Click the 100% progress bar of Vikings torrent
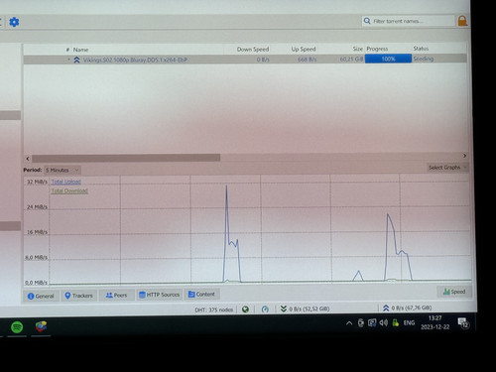Screen dimensions: 496x372 pyautogui.click(x=388, y=59)
